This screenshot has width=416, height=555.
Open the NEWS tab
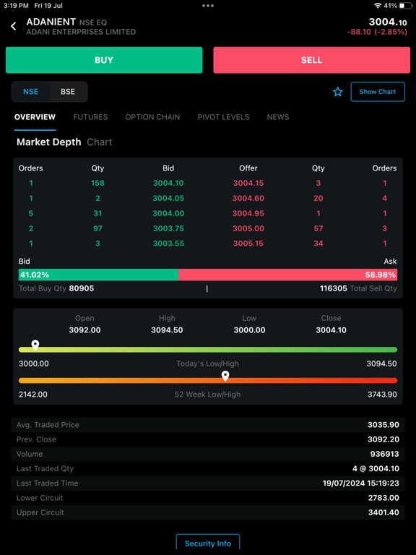pos(278,117)
